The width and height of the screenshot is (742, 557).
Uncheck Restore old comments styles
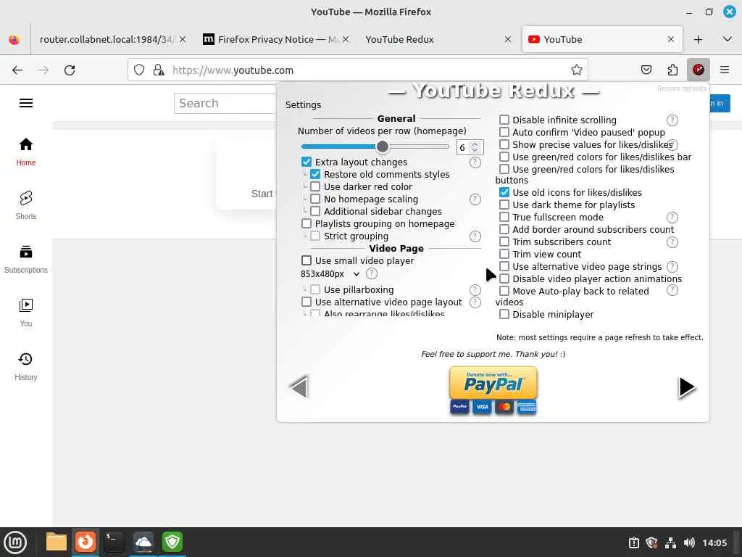click(315, 174)
